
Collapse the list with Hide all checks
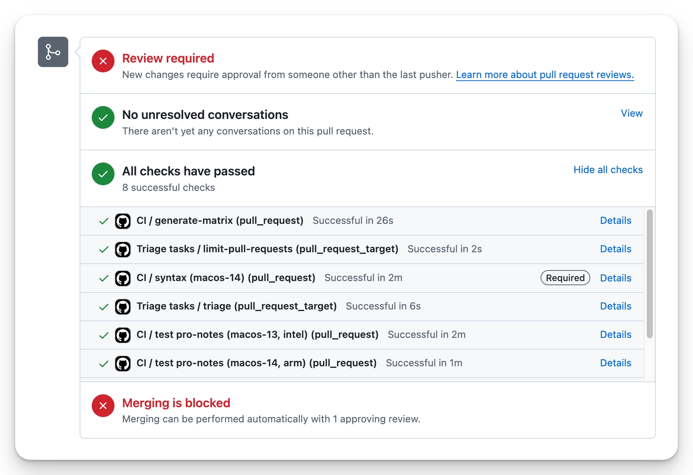(x=608, y=170)
